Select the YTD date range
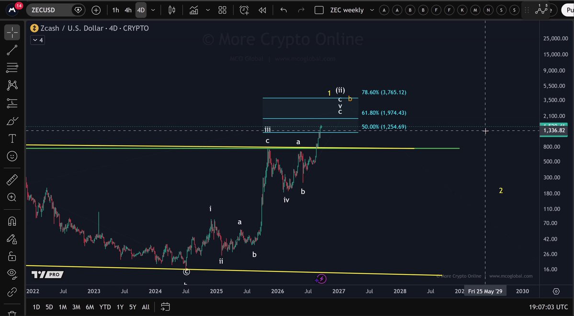The height and width of the screenshot is (316, 574). [x=105, y=307]
